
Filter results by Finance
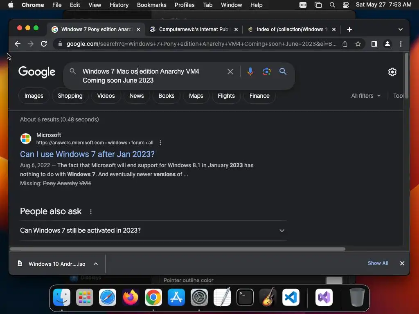[259, 96]
